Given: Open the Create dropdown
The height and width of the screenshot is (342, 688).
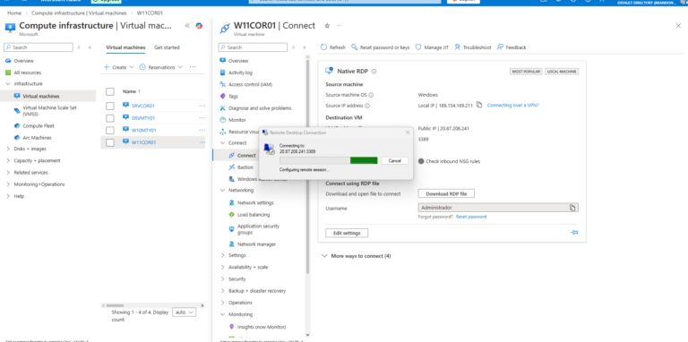Looking at the screenshot, I should pyautogui.click(x=118, y=67).
